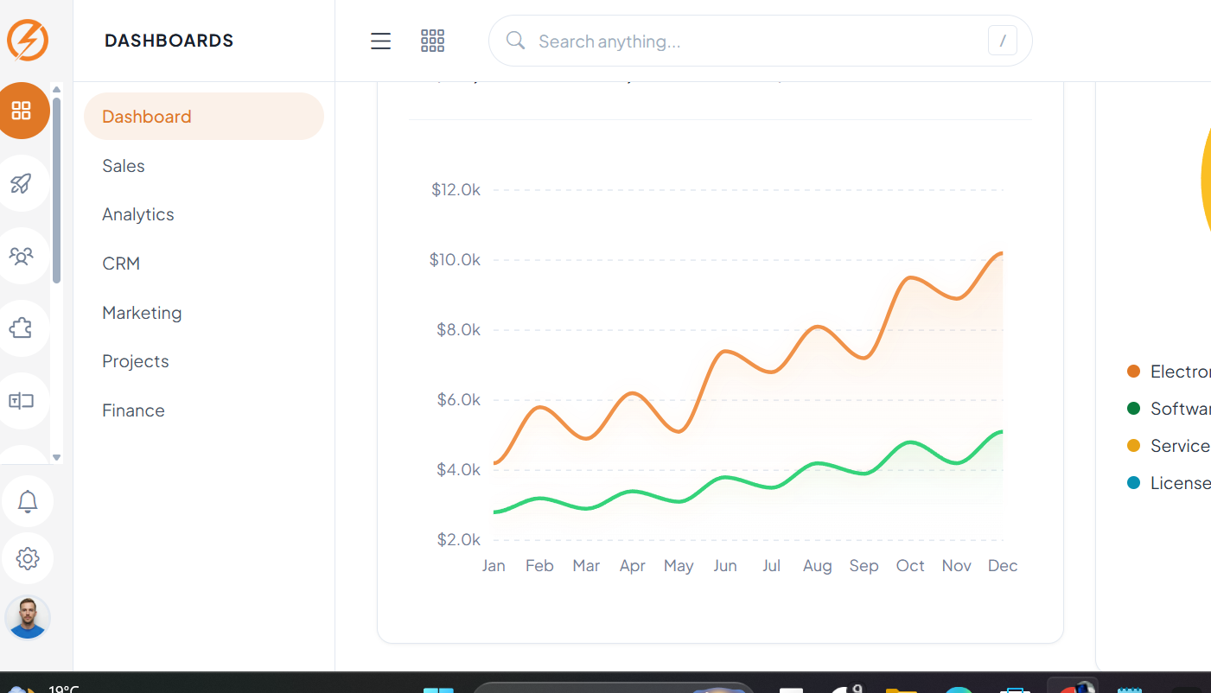This screenshot has width=1211, height=693.
Task: Click the orange lightning bolt logo
Action: (28, 40)
